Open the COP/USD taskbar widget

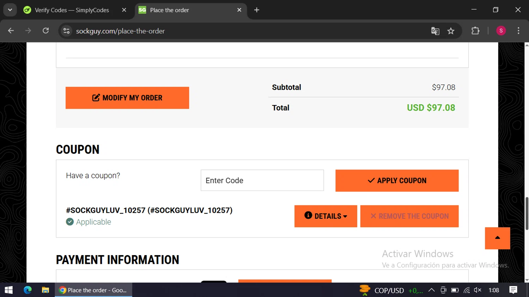391,290
